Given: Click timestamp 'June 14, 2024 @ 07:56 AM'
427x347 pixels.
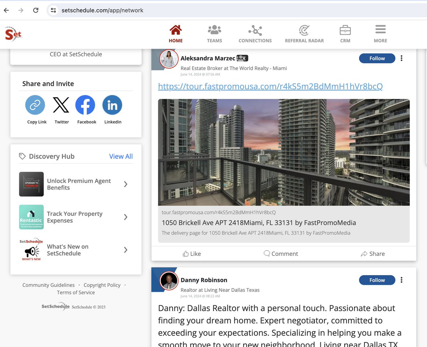Looking at the screenshot, I should [x=200, y=74].
